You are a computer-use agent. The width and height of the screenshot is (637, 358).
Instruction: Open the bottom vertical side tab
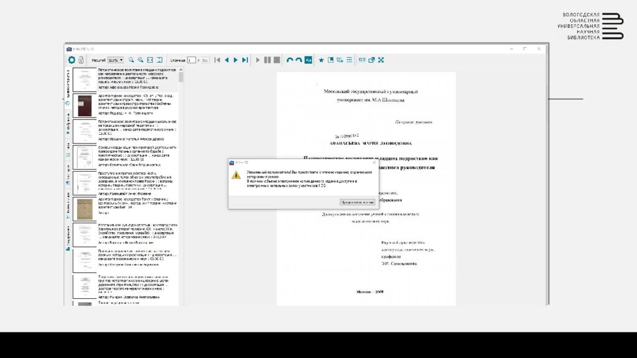tap(68, 239)
